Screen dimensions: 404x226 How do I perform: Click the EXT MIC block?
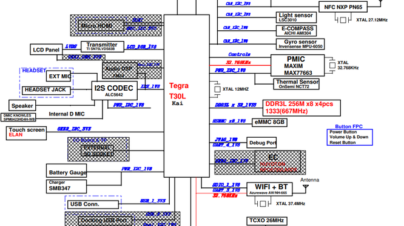(x=58, y=76)
